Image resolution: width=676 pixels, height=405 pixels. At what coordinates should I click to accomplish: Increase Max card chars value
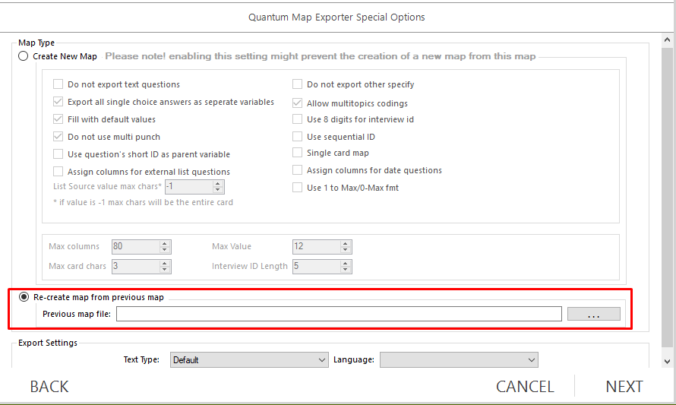164,264
